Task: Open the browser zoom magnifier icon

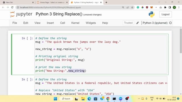Action: (123, 7)
